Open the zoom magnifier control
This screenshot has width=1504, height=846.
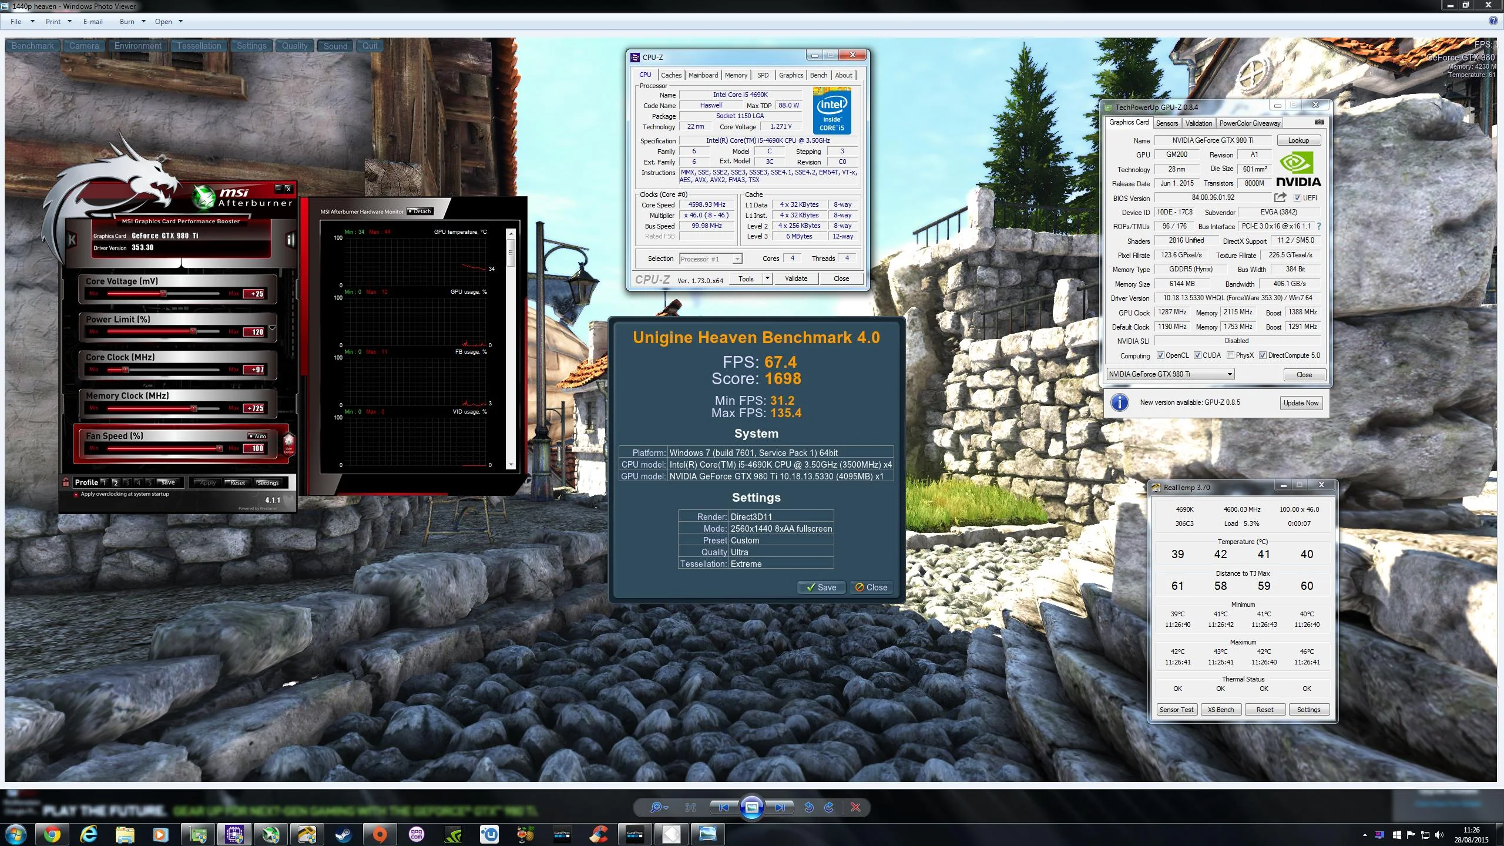tap(659, 807)
